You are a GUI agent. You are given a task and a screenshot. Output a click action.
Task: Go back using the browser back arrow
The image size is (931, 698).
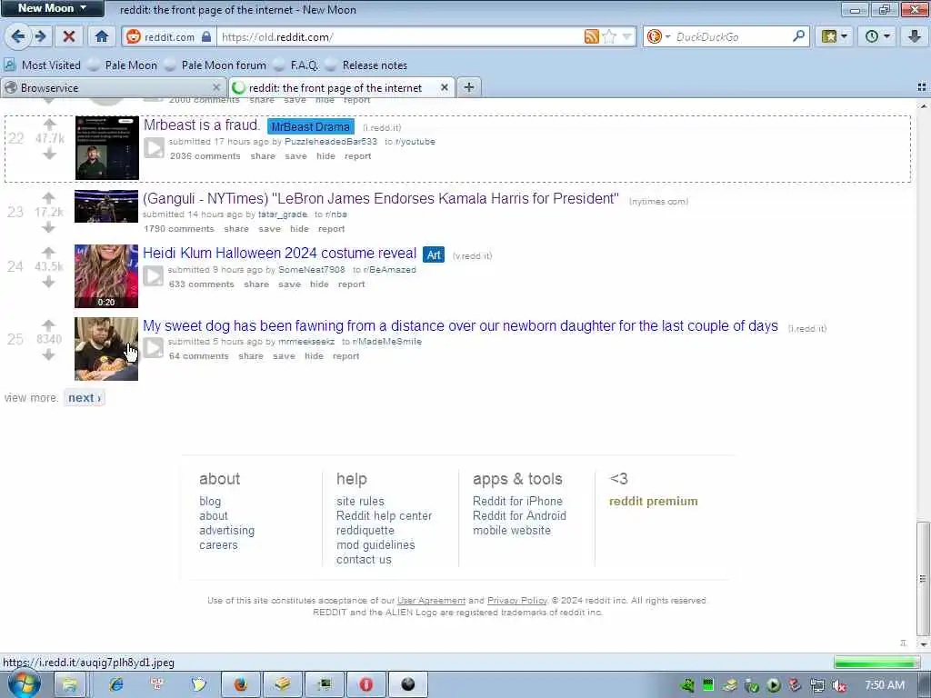click(x=17, y=36)
